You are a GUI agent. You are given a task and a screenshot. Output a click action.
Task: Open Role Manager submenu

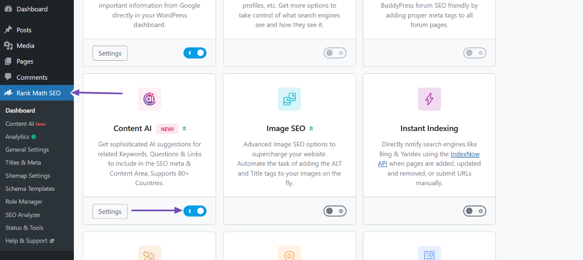click(24, 202)
